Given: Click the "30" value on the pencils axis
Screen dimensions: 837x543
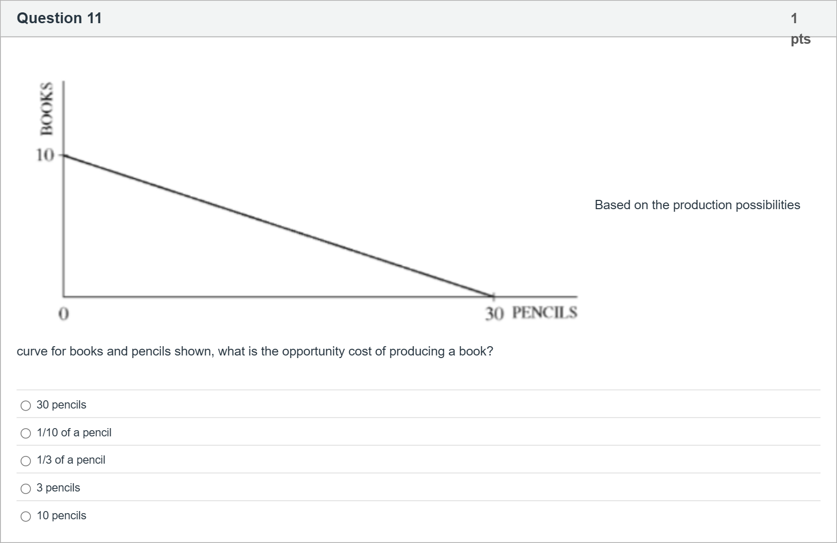Looking at the screenshot, I should (x=494, y=313).
